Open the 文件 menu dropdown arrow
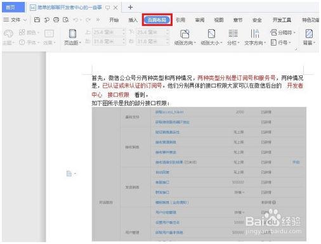The width and height of the screenshot is (321, 244). (25, 20)
